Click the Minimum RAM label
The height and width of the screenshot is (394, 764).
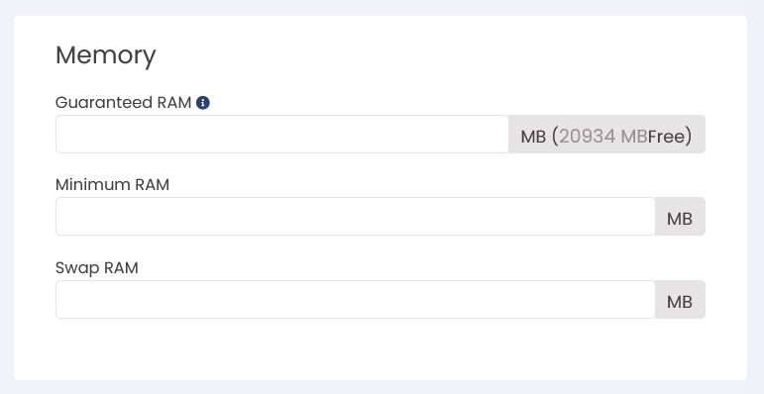(112, 185)
